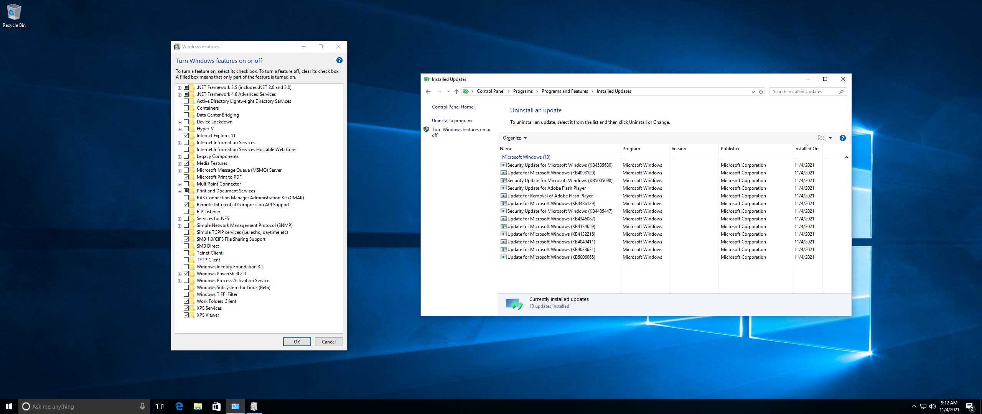
Task: Enable the Containers feature checkbox
Action: click(x=186, y=108)
